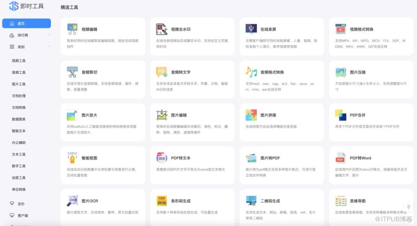Open the 视频编辑 tool icon
The height and width of the screenshot is (226, 417).
72,29
